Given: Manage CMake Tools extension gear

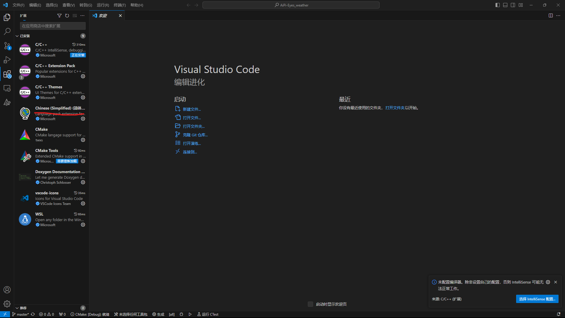Looking at the screenshot, I should tap(83, 161).
